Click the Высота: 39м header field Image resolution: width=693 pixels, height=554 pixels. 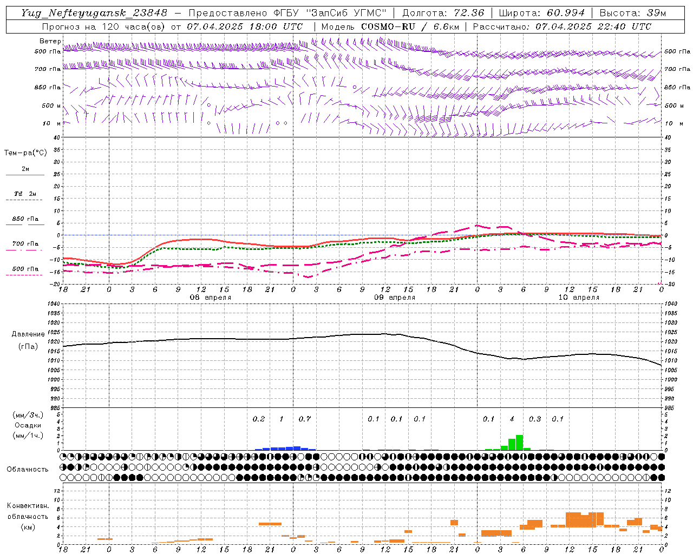(633, 13)
